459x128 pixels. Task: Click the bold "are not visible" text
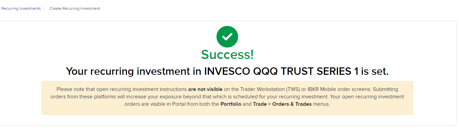205,89
